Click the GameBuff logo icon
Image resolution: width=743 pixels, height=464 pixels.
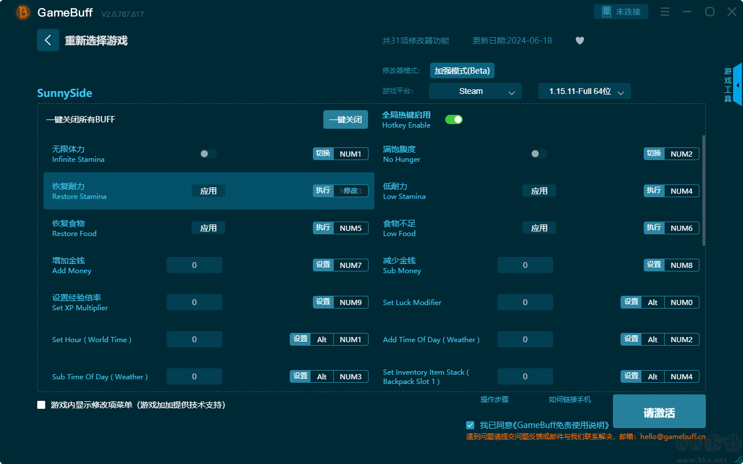(x=23, y=12)
